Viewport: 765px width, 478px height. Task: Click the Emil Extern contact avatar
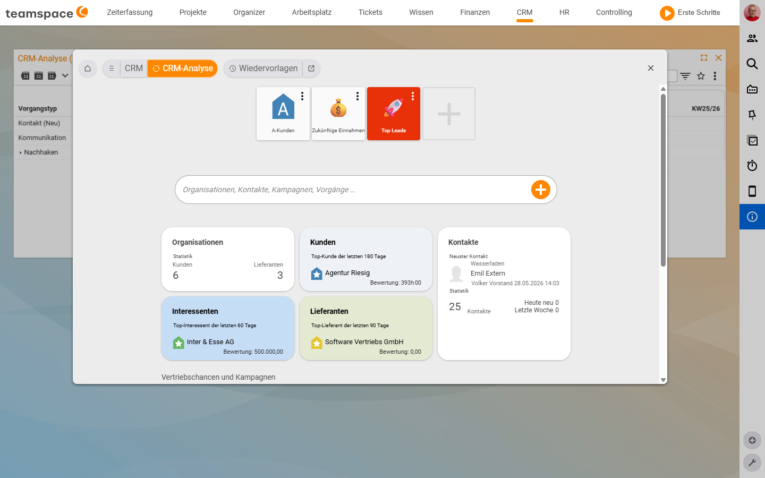456,274
